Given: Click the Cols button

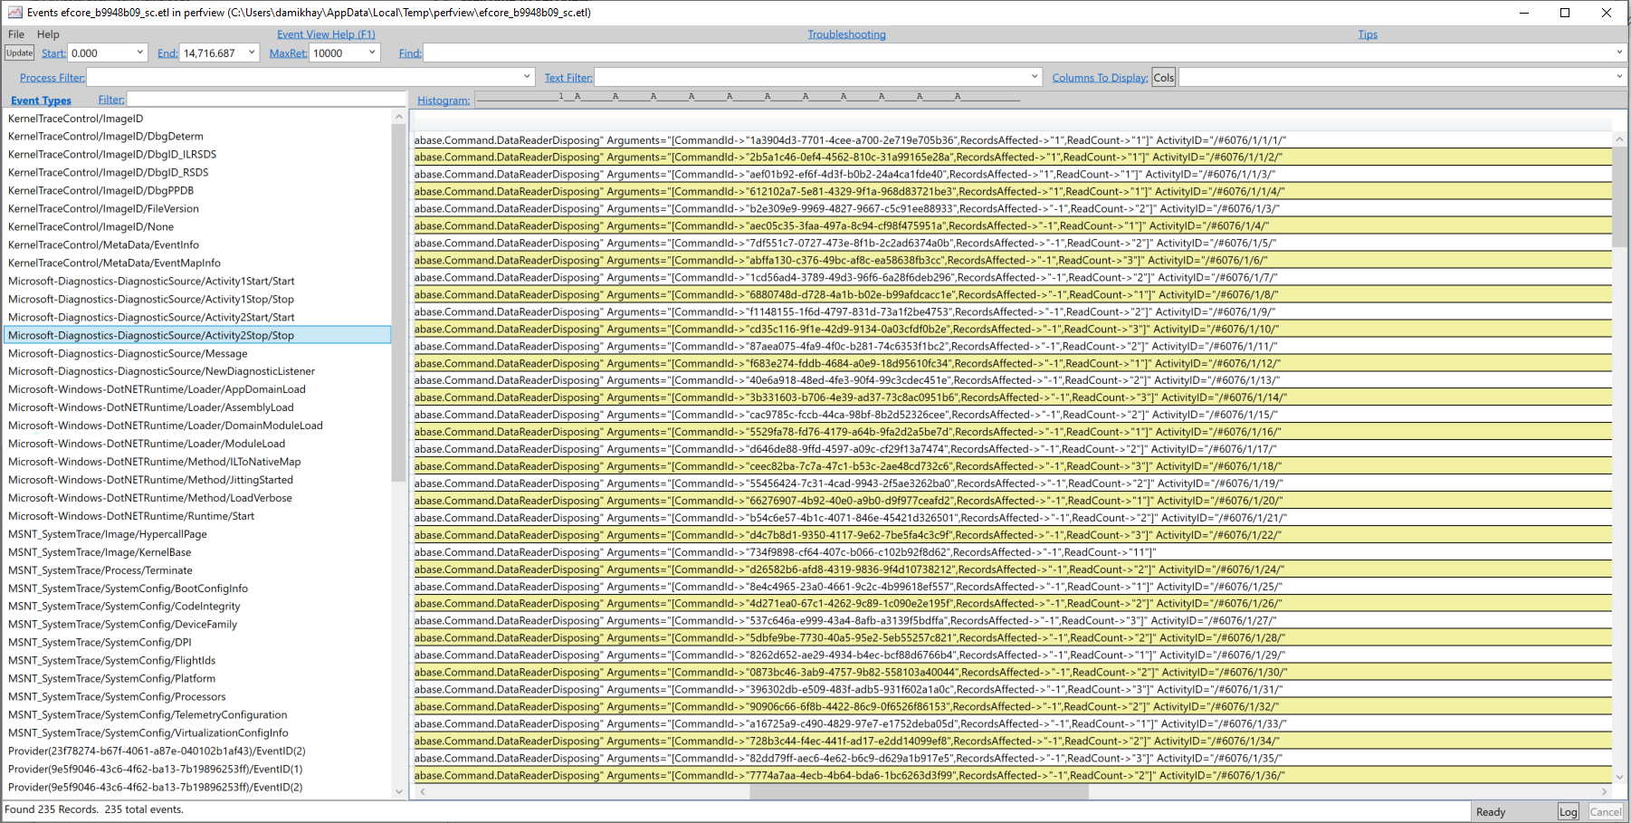Looking at the screenshot, I should (x=1163, y=77).
